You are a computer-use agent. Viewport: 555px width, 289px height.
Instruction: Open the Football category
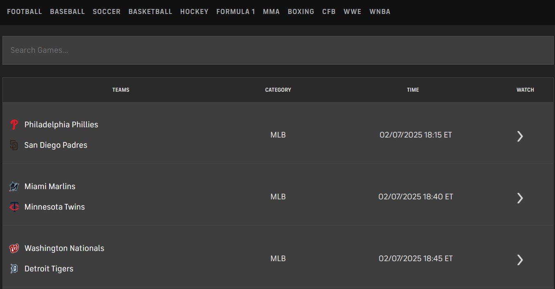pyautogui.click(x=25, y=11)
